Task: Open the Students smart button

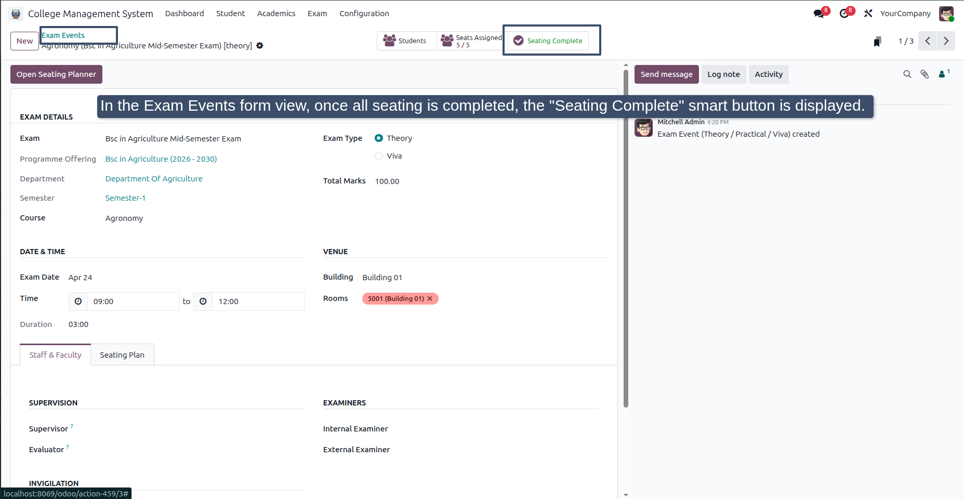Action: (x=407, y=41)
